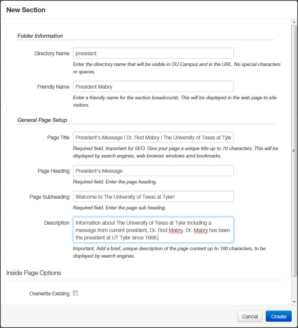Click 'Enter the page heading' help text

click(x=115, y=182)
